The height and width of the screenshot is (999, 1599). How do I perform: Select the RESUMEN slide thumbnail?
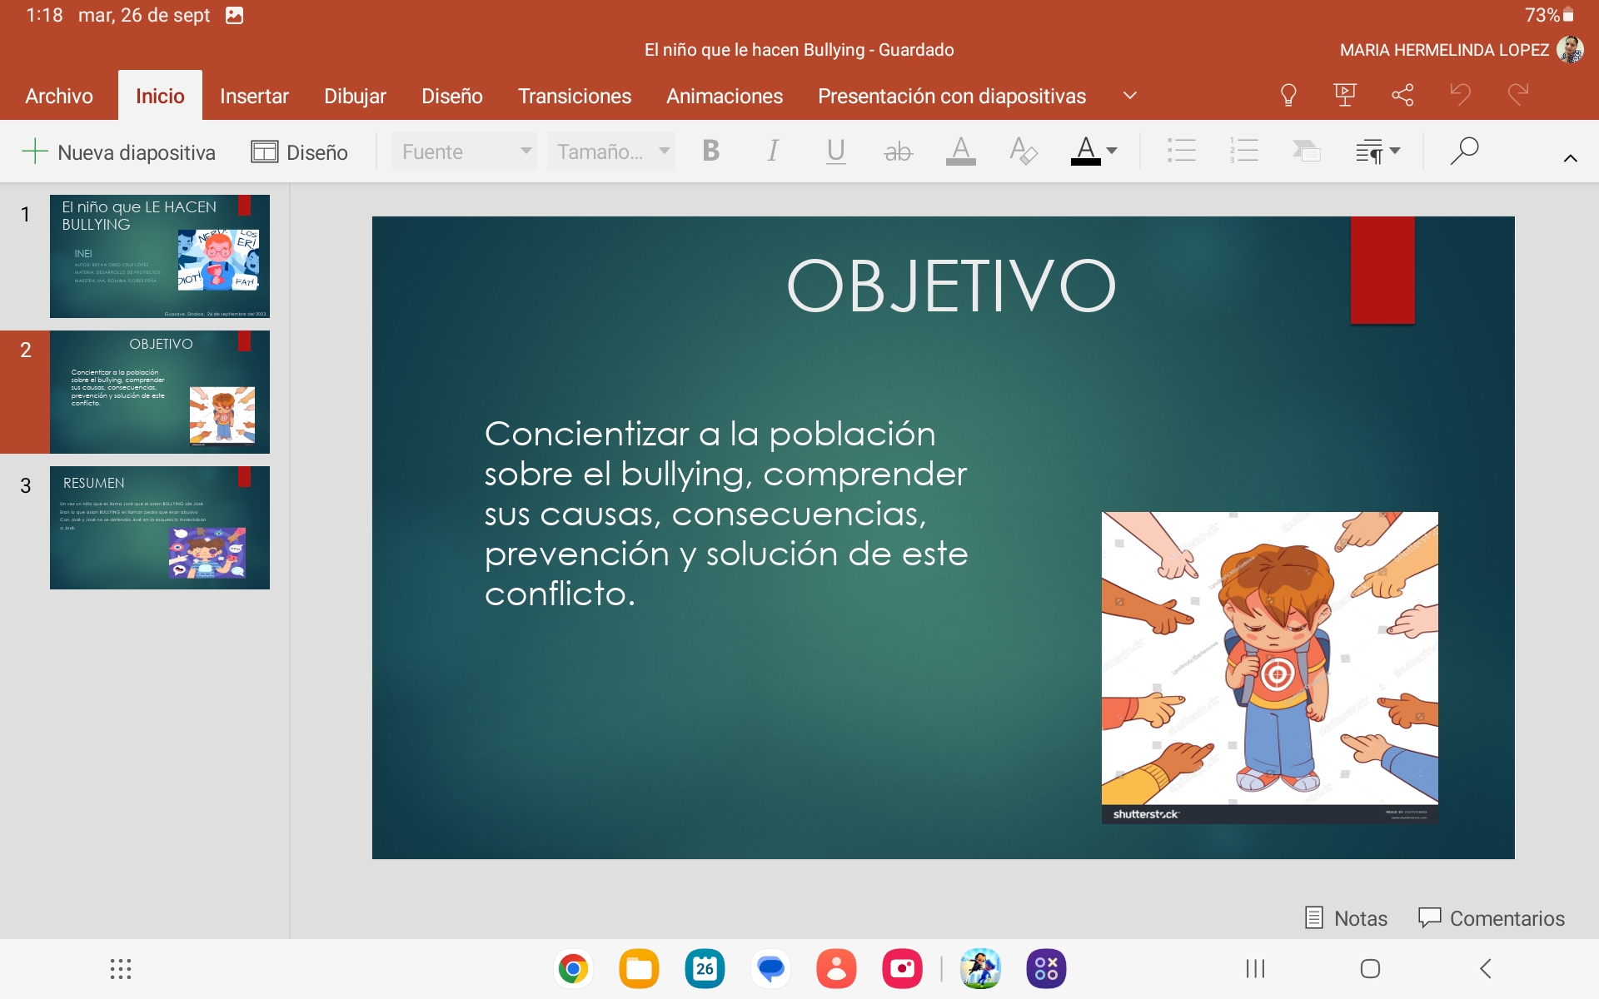point(160,528)
